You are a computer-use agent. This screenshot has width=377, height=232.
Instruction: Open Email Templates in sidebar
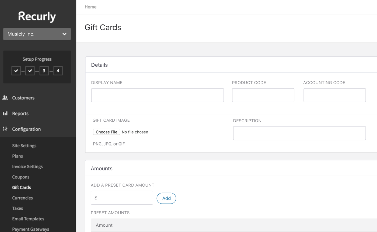click(x=28, y=219)
